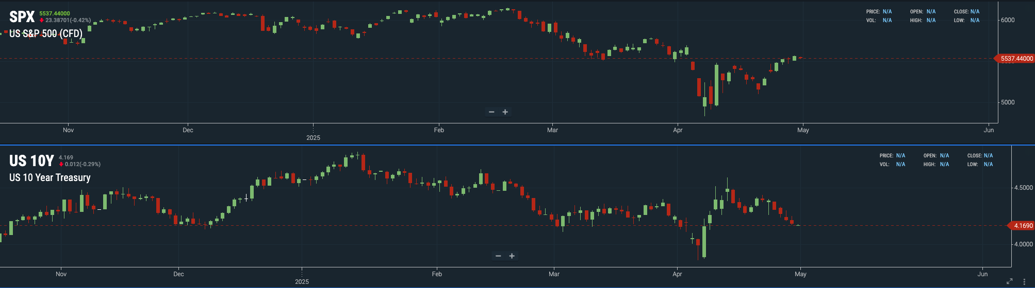The image size is (1035, 288).
Task: Click the US 10Y change 0.012(-0.29%)
Action: pyautogui.click(x=79, y=165)
